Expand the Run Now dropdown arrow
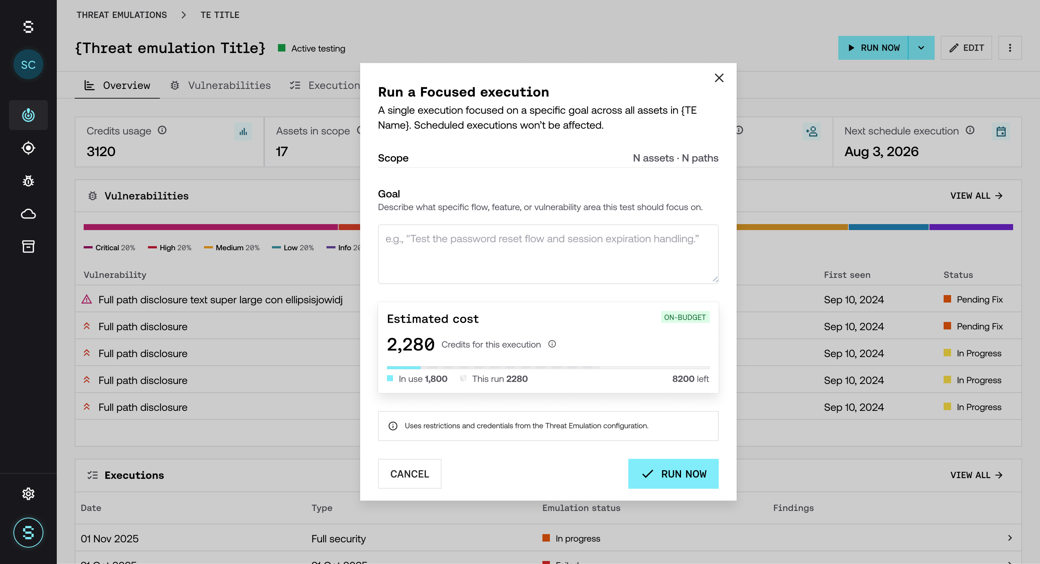This screenshot has height=564, width=1040. point(921,48)
